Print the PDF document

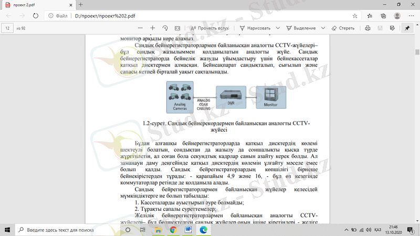367,28
